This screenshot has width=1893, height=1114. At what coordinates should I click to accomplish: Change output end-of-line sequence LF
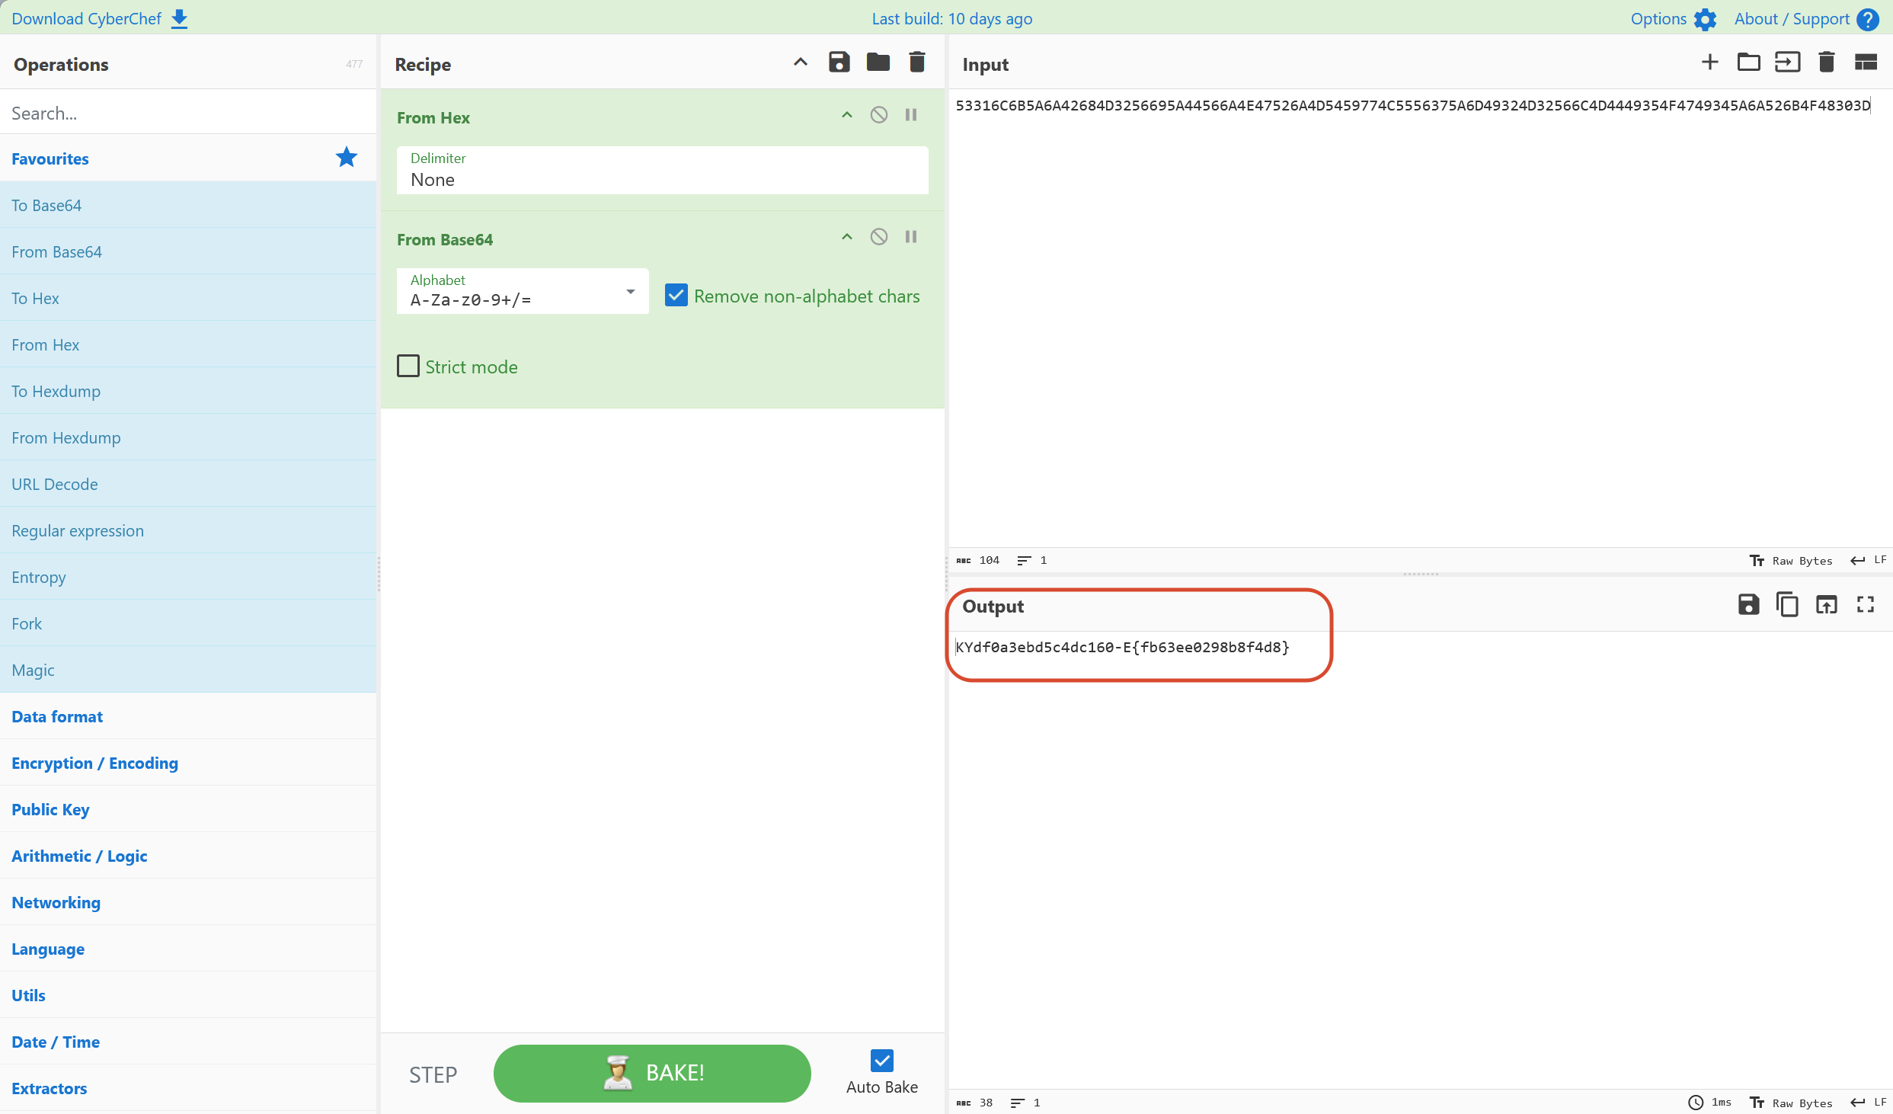pos(1869,1103)
